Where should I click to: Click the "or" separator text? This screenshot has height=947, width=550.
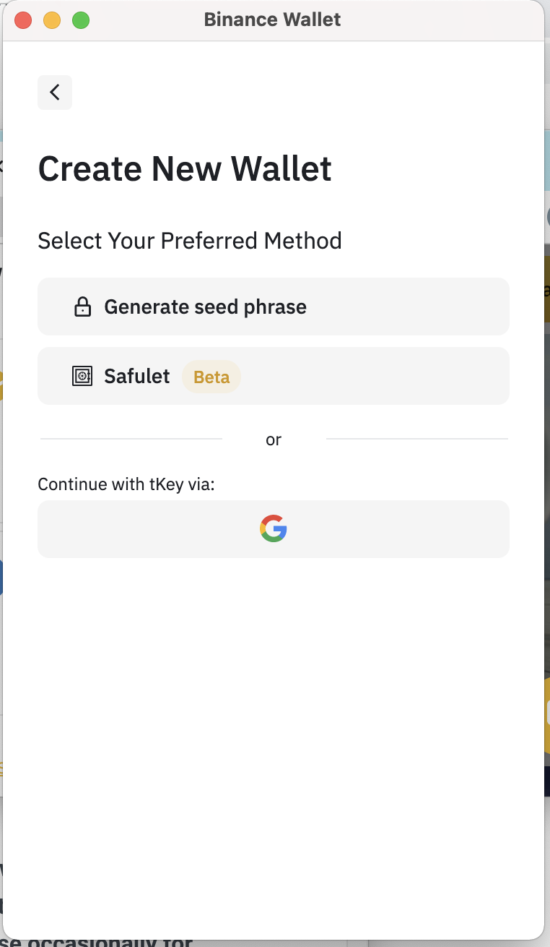[x=274, y=440]
